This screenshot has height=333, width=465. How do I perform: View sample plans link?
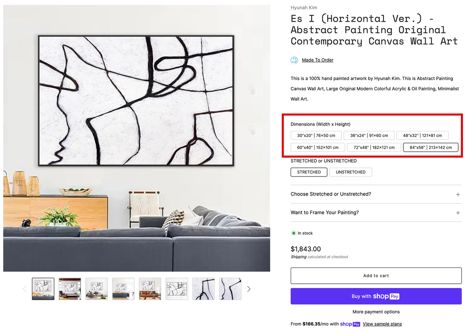[382, 324]
